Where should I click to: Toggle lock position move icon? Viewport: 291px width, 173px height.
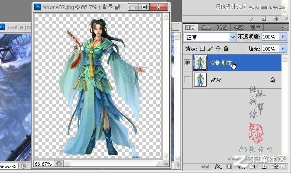coord(218,48)
